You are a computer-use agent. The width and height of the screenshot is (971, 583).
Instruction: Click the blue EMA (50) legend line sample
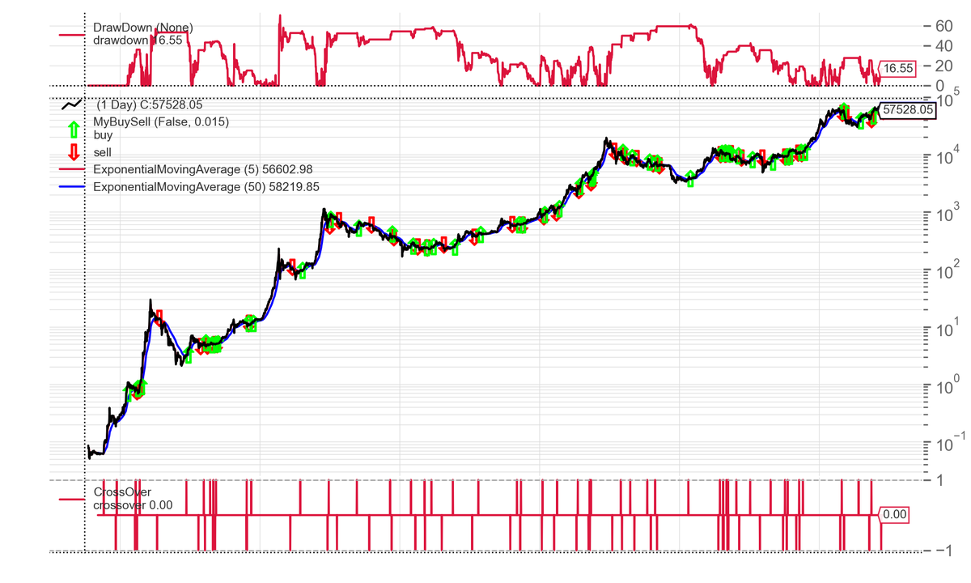(x=72, y=187)
